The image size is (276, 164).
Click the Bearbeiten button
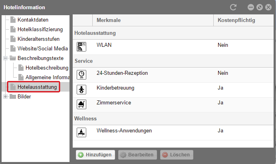pos(137,155)
